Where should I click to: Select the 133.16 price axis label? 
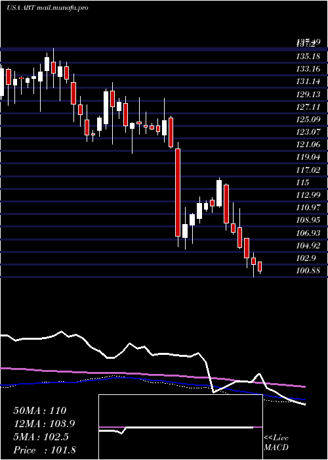point(308,69)
